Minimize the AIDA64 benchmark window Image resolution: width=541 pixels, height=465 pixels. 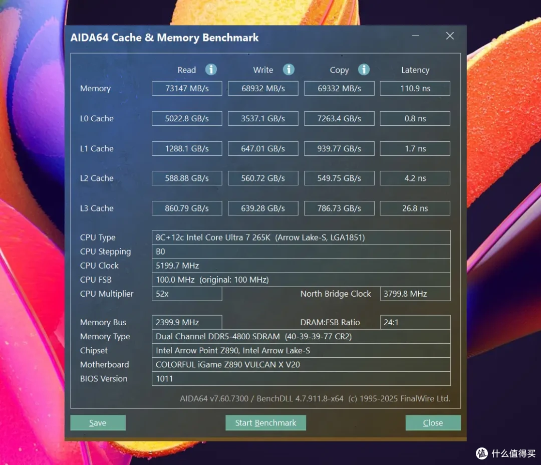415,36
